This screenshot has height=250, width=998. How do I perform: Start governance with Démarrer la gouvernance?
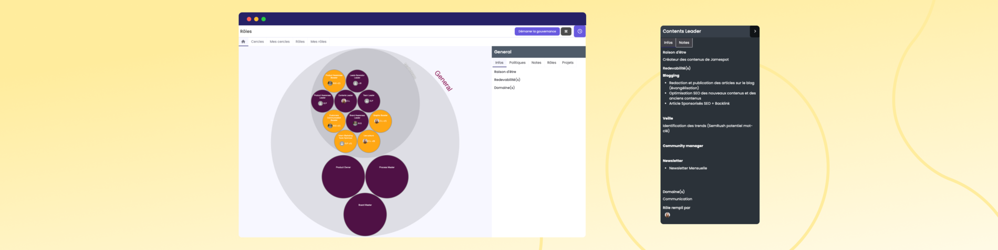[537, 32]
